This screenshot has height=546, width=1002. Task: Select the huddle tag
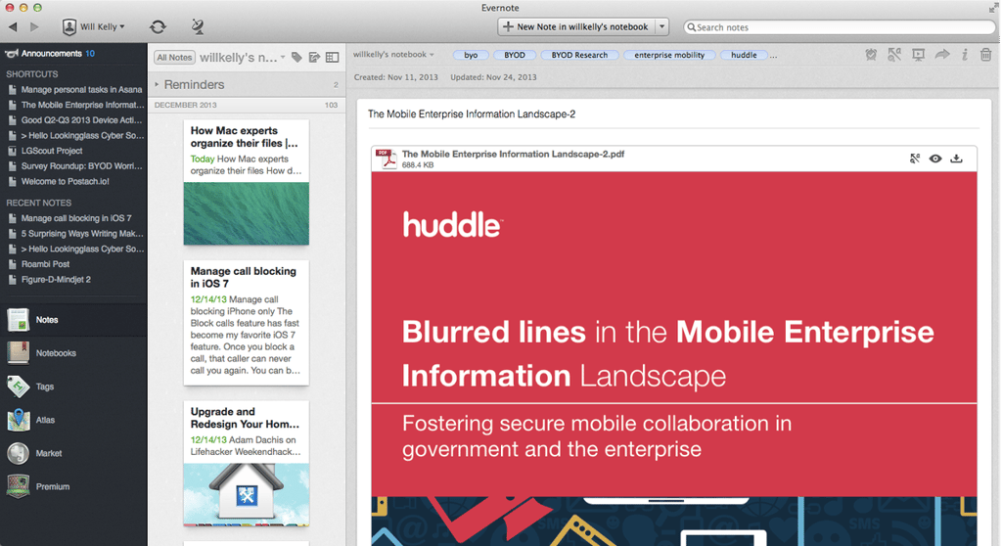point(744,55)
